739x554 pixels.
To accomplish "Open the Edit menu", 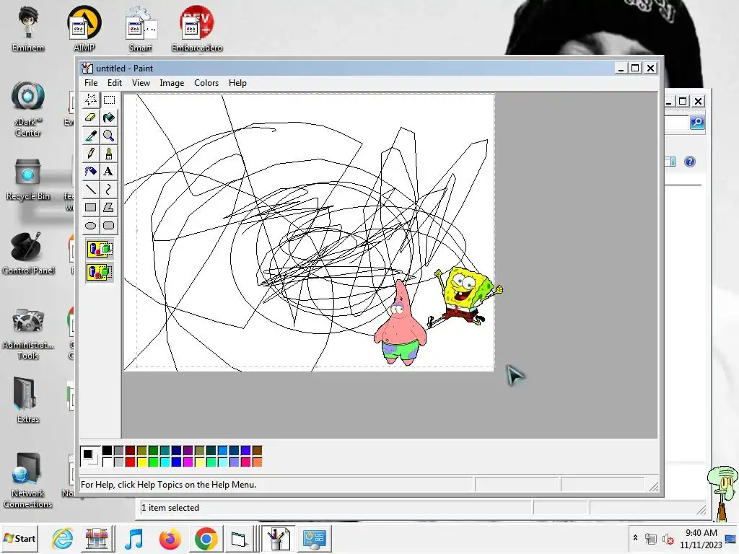I will pyautogui.click(x=115, y=83).
